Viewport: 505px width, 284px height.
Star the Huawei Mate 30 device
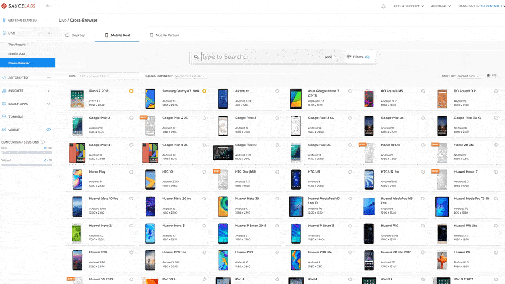(277, 199)
